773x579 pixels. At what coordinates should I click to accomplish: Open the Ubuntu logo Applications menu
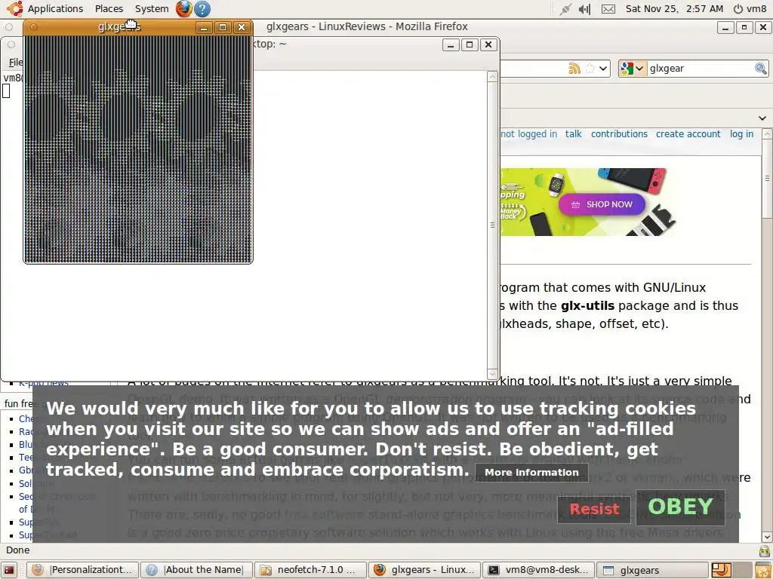(x=45, y=8)
